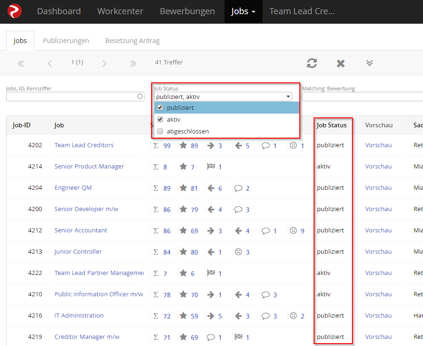Click sad face icon in Senior Accountant row

click(293, 231)
